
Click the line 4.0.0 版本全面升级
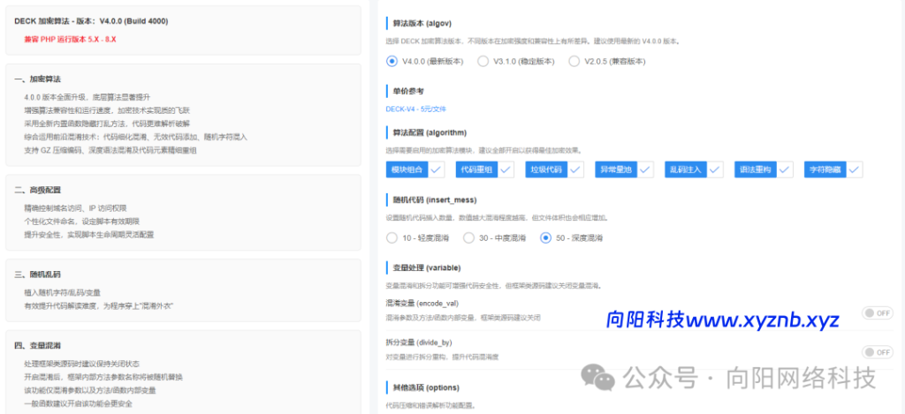(87, 97)
